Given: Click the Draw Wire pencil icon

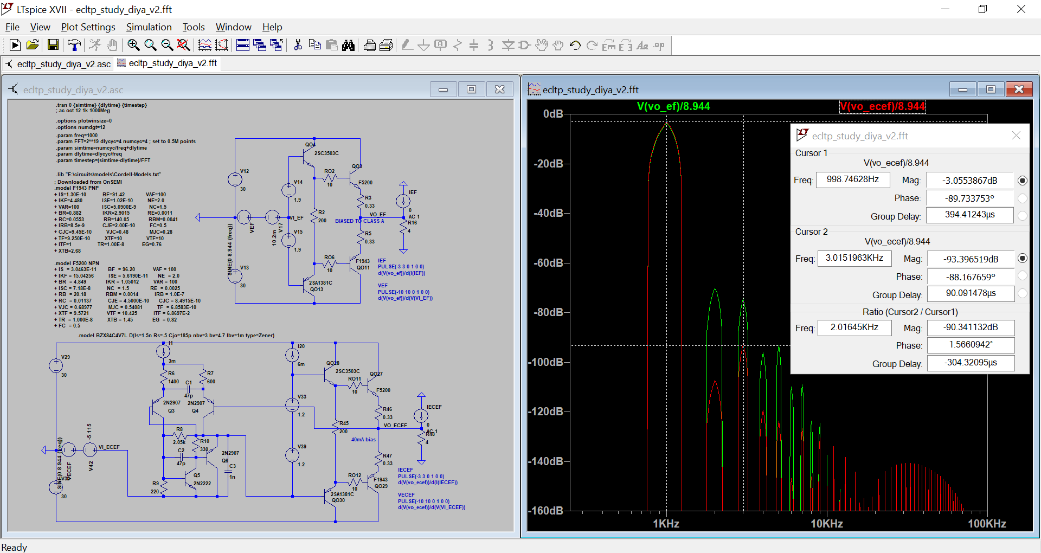Looking at the screenshot, I should (x=407, y=46).
